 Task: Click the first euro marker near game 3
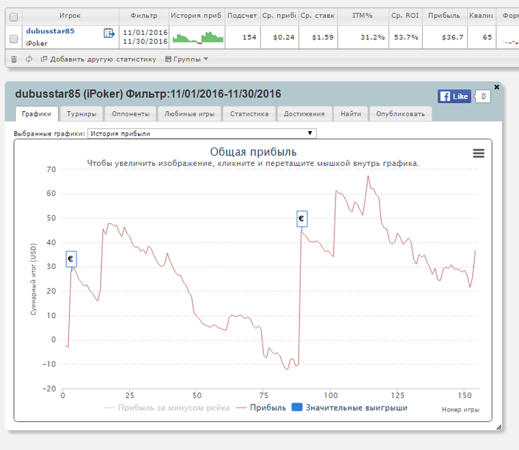tap(71, 259)
